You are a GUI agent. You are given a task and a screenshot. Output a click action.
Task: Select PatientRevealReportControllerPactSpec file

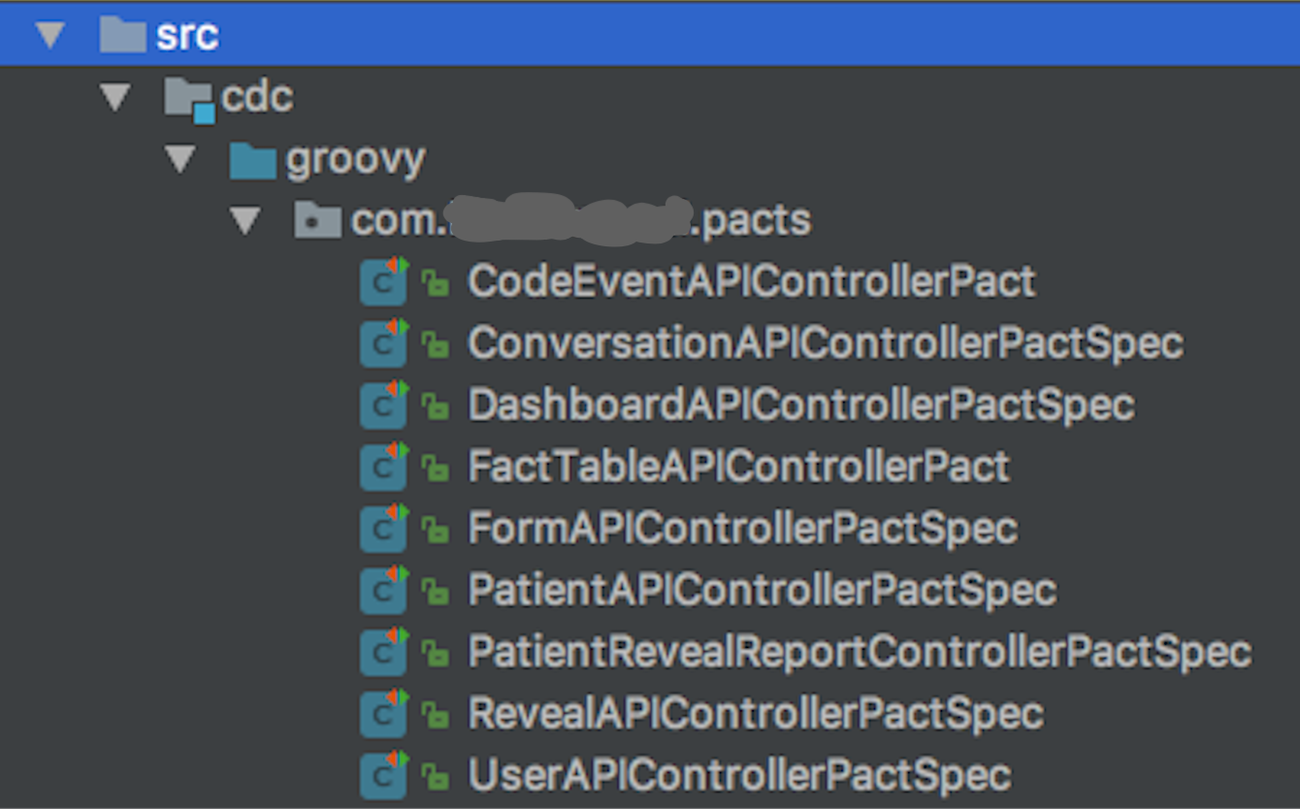860,652
